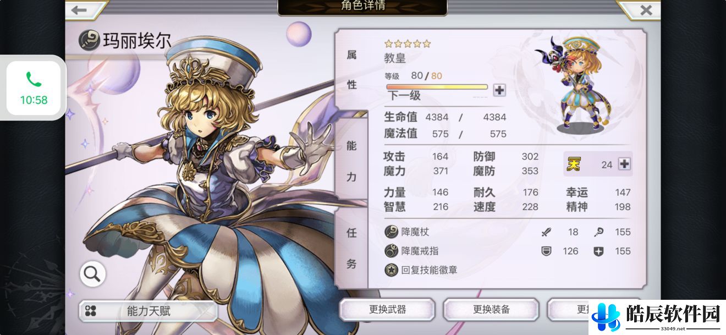Viewport: 726px width, 335px height.
Task: Tap the green phone call indicator
Action: [34, 88]
